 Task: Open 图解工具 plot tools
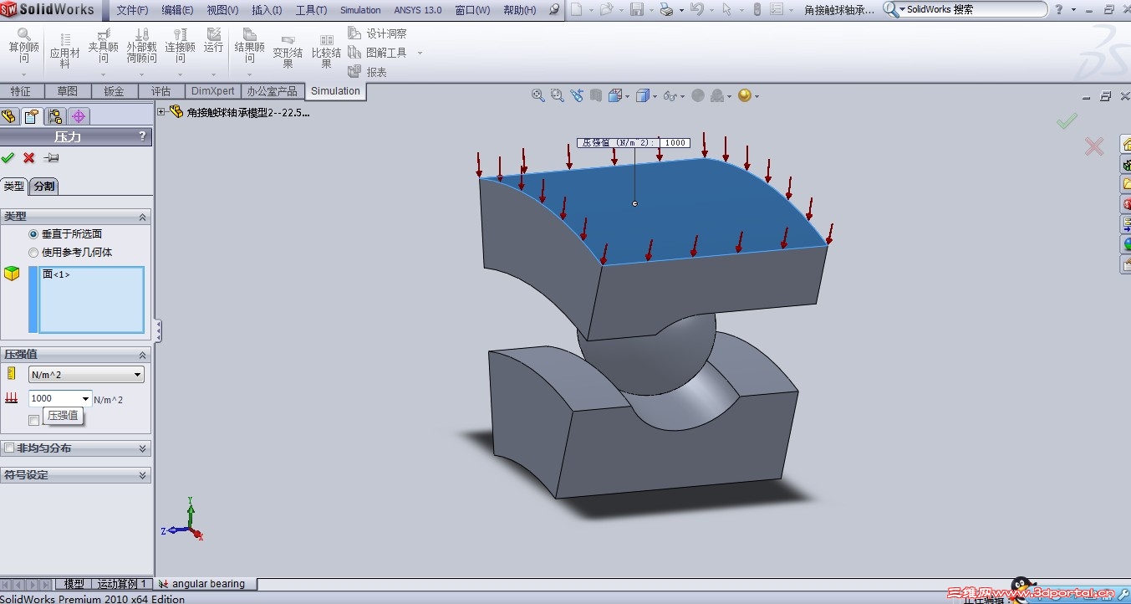377,53
